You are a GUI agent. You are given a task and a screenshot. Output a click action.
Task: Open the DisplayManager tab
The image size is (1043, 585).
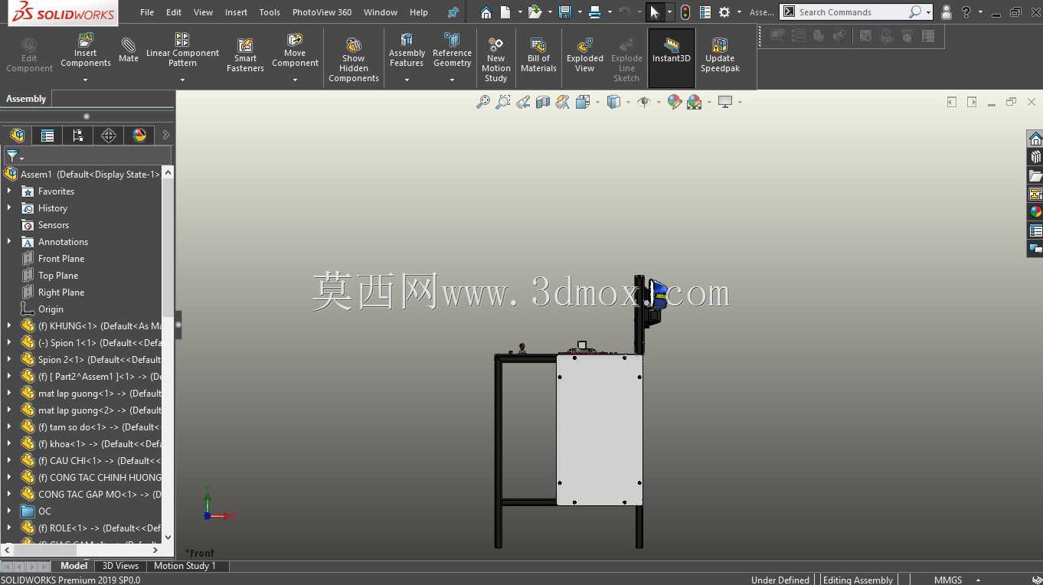(x=139, y=136)
